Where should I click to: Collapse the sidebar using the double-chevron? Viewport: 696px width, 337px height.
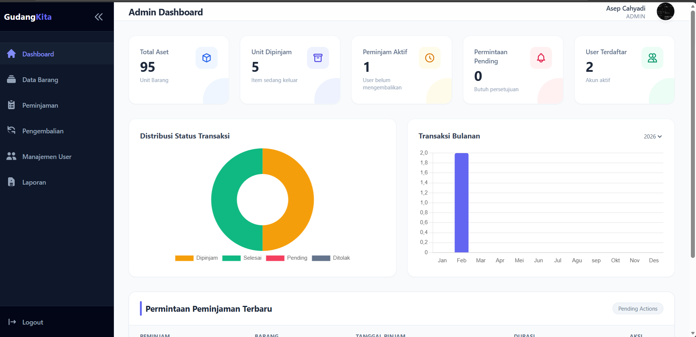point(98,16)
